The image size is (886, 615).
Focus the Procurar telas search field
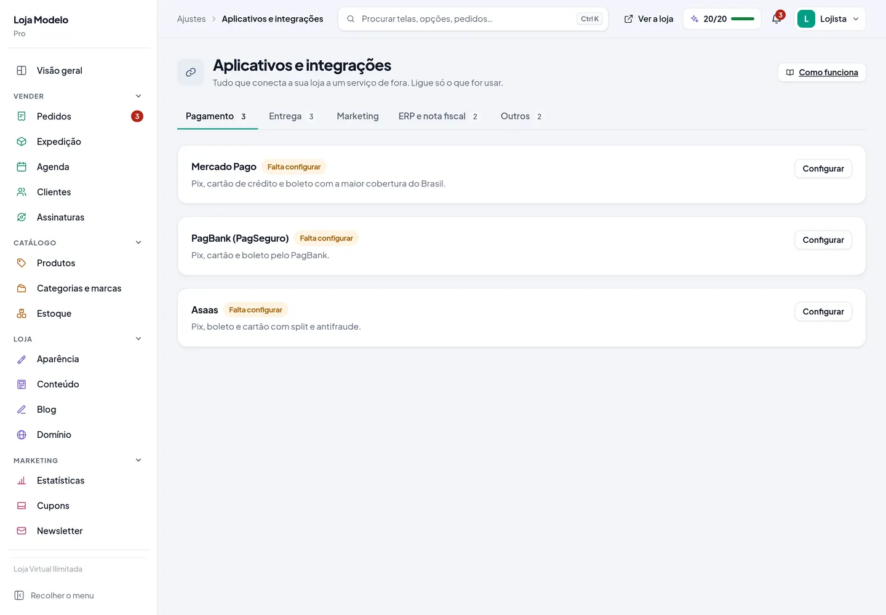[x=473, y=19]
